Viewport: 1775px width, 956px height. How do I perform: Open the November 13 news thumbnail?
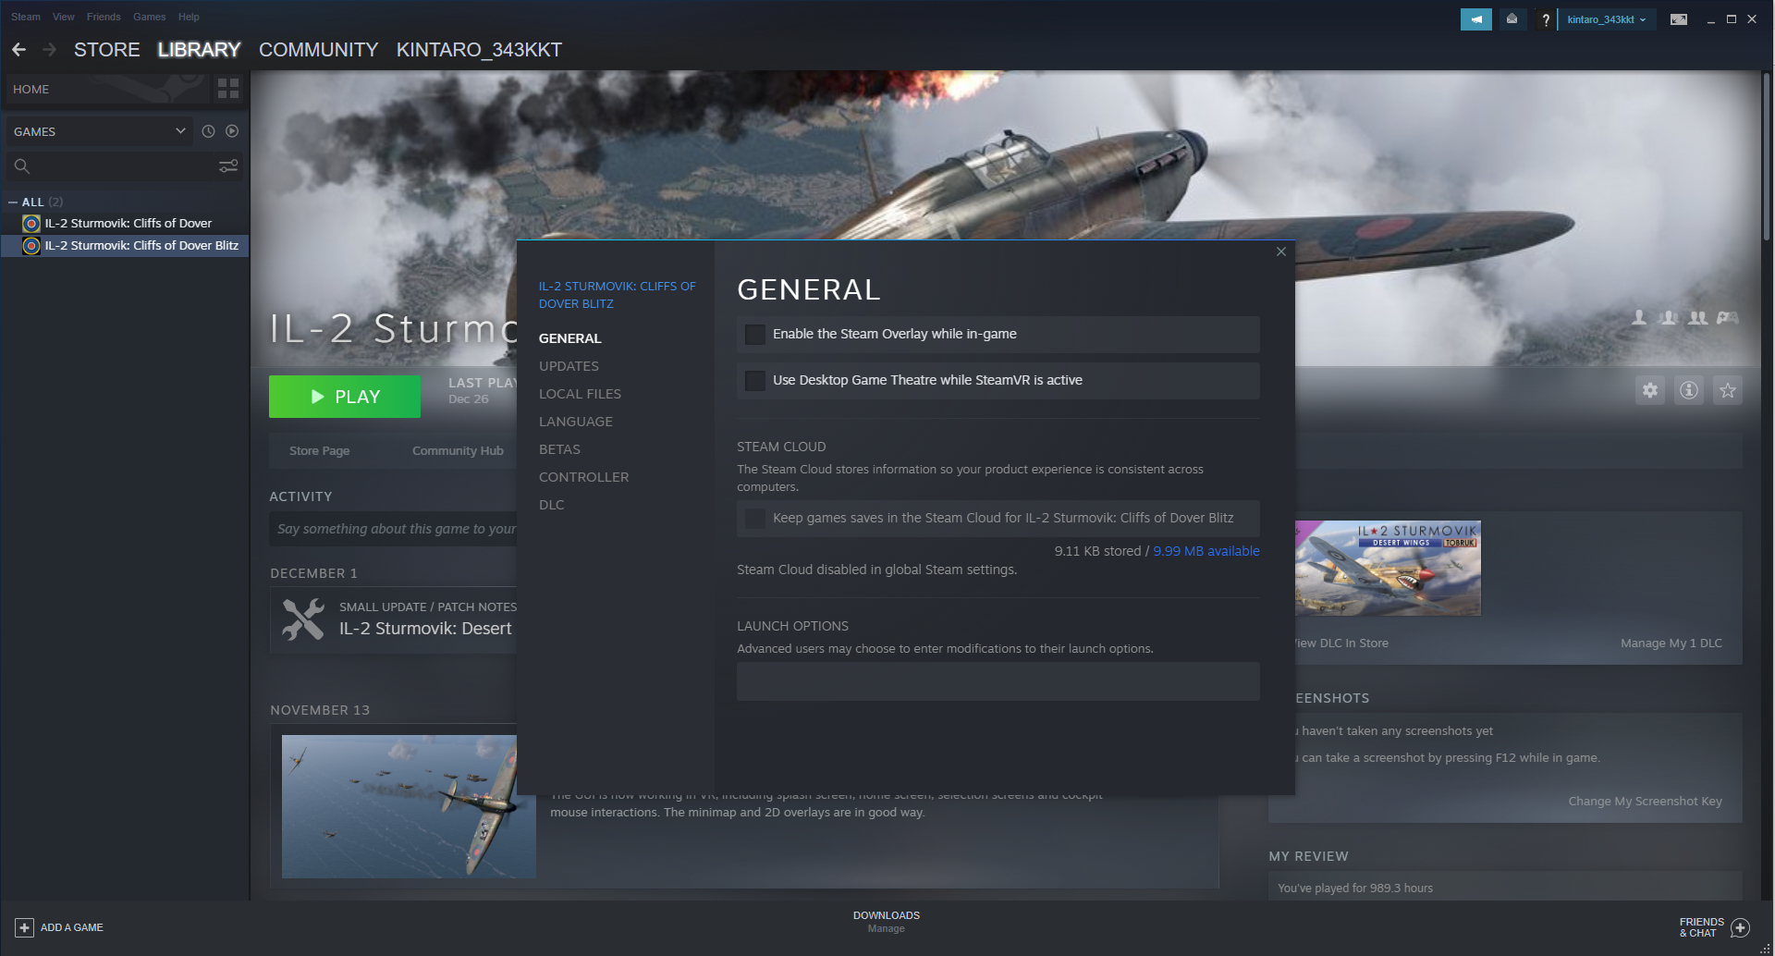pos(409,806)
